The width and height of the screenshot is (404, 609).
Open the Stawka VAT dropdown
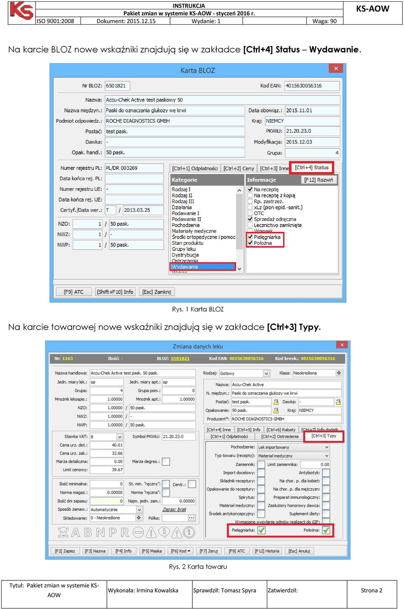tap(120, 437)
